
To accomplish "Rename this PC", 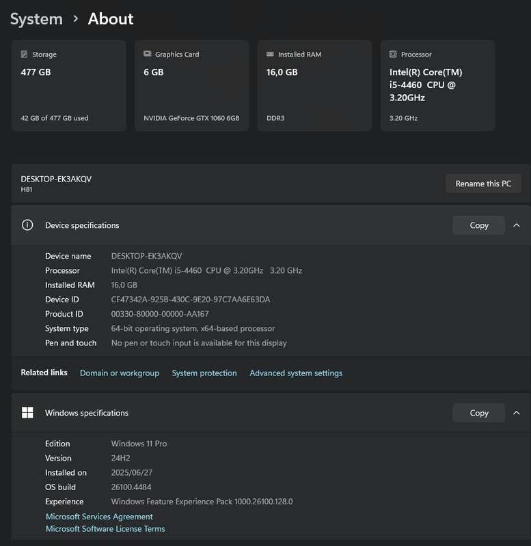I will [483, 184].
